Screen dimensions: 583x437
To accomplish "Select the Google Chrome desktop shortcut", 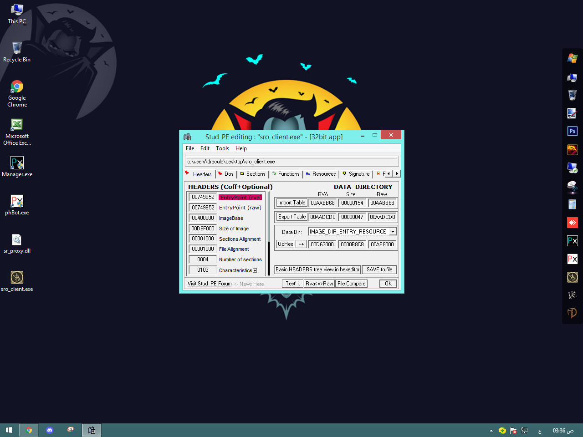I will (17, 94).
